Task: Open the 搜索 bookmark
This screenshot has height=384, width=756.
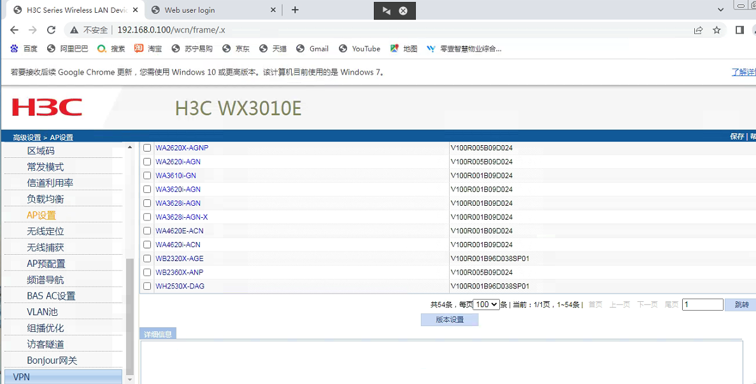Action: pos(111,48)
